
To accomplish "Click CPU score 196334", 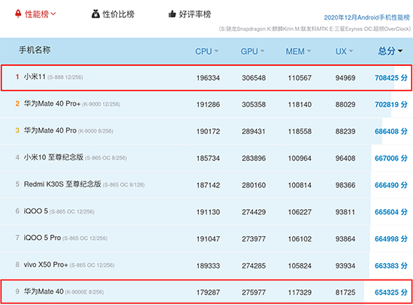I will tap(208, 78).
